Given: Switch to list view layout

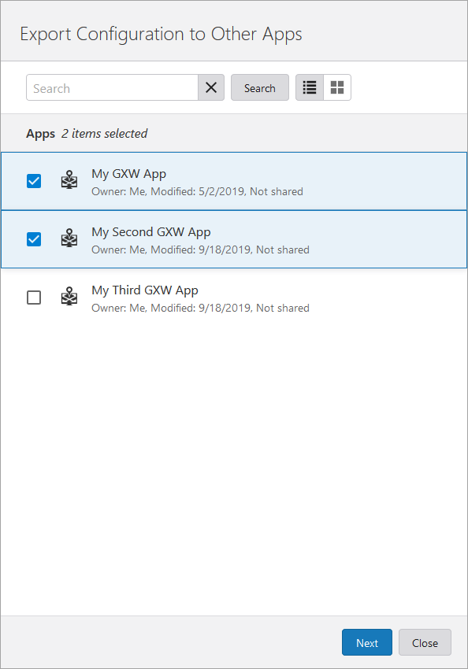Looking at the screenshot, I should [x=309, y=87].
